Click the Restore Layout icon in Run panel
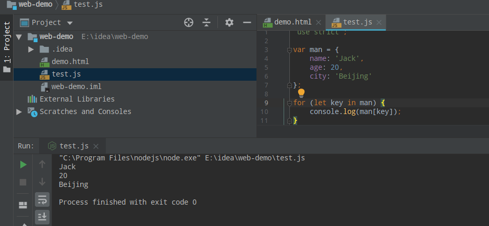Image resolution: width=489 pixels, height=226 pixels. [23, 205]
